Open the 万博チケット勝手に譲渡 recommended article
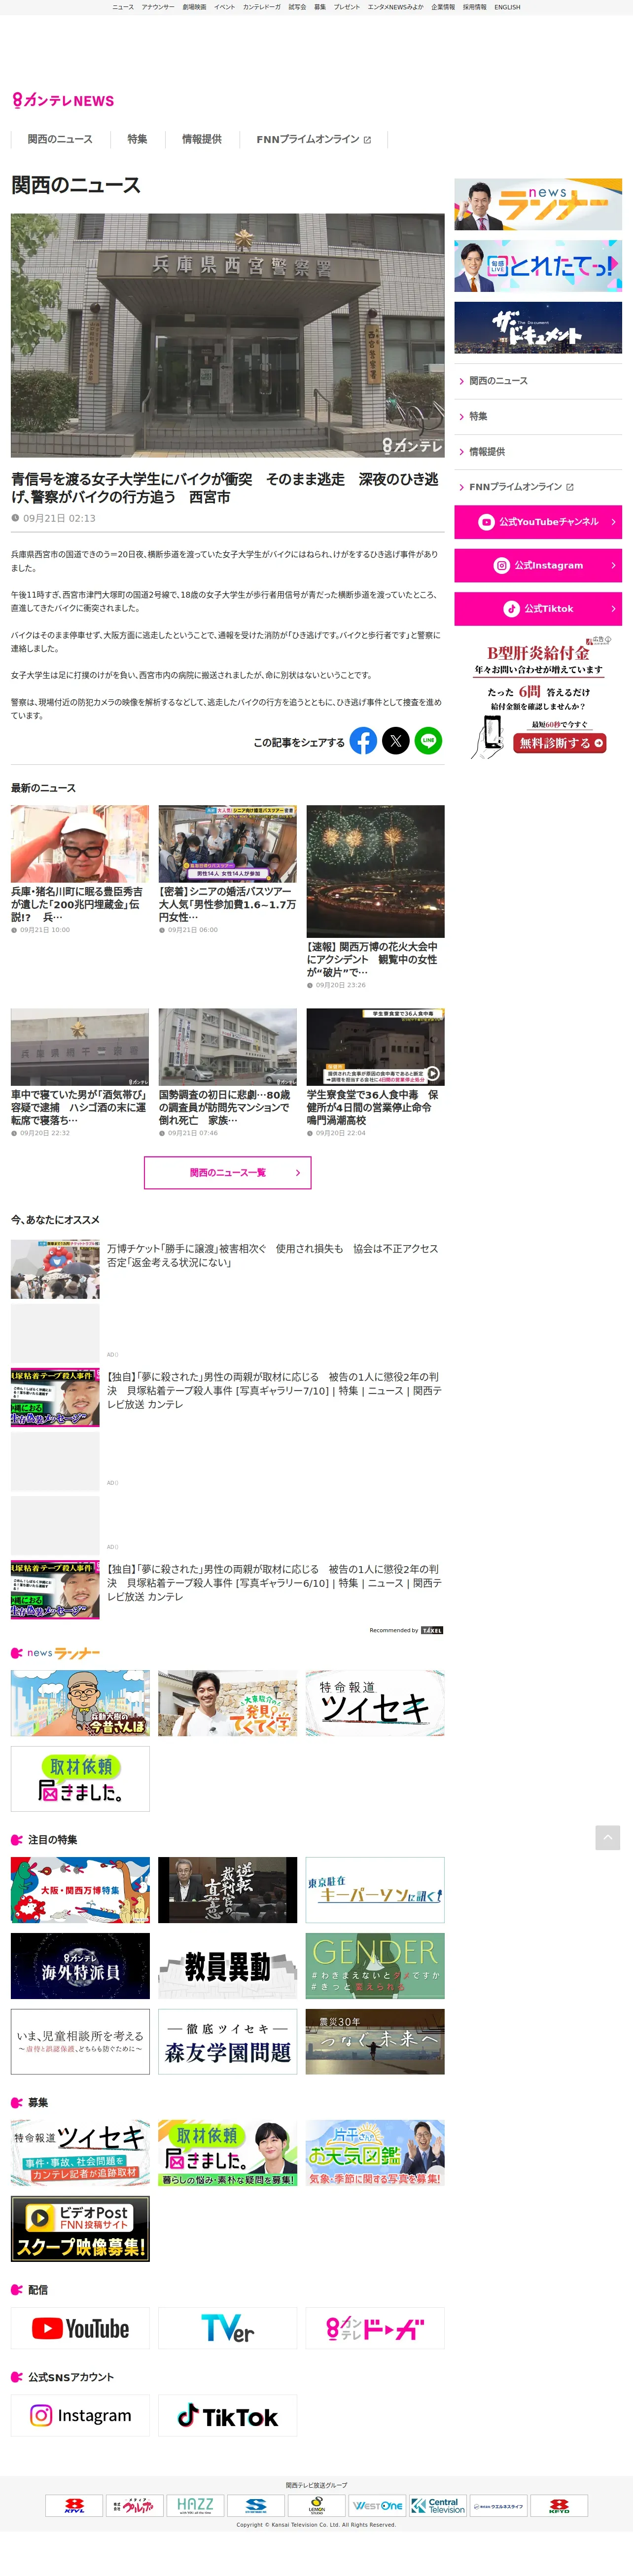This screenshot has width=633, height=2576. pyautogui.click(x=227, y=1269)
